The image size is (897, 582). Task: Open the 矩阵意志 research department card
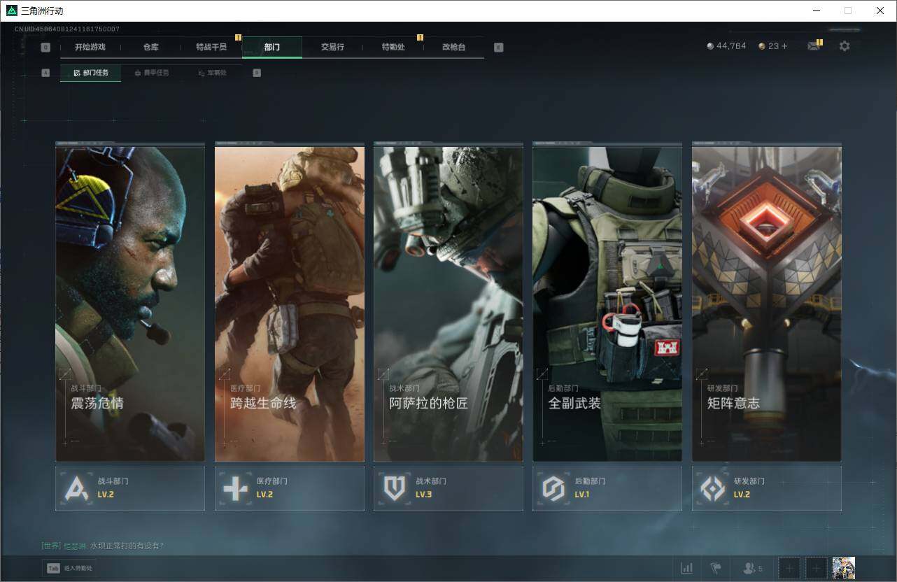[x=766, y=302]
